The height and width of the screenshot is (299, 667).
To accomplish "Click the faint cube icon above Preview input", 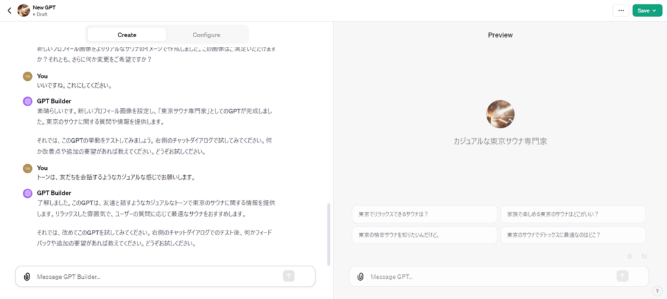I will pos(630,257).
